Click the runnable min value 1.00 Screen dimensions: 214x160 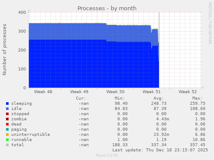point(122,140)
